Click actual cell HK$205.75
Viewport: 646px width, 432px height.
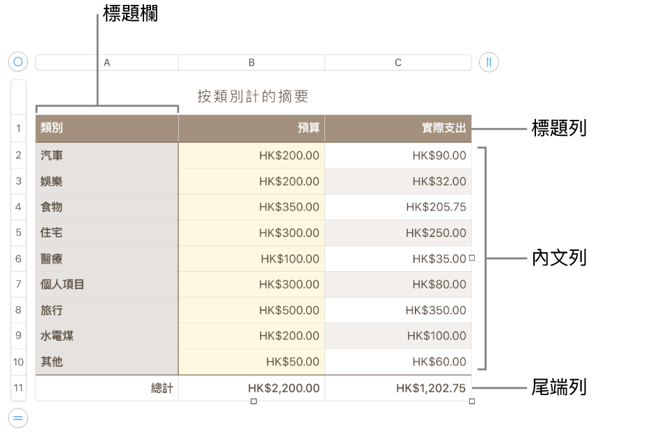pyautogui.click(x=398, y=207)
